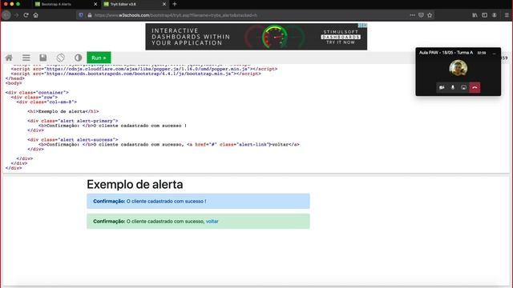This screenshot has width=513, height=288.
Task: Switch to the Bootstrap 4 Alerts tab
Action: 66,4
